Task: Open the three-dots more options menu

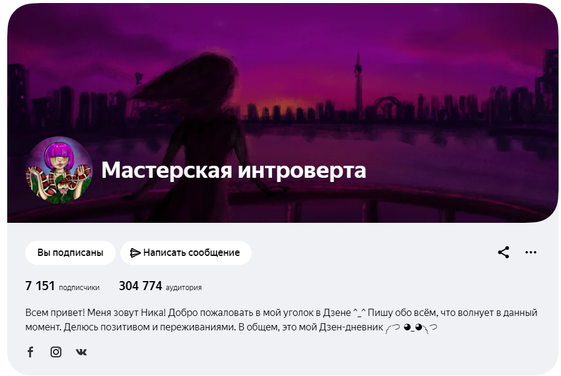Action: click(530, 252)
